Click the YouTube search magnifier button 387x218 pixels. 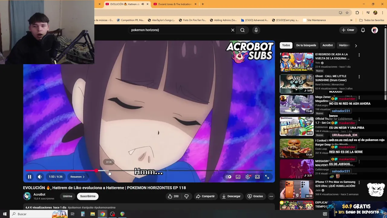tap(242, 30)
